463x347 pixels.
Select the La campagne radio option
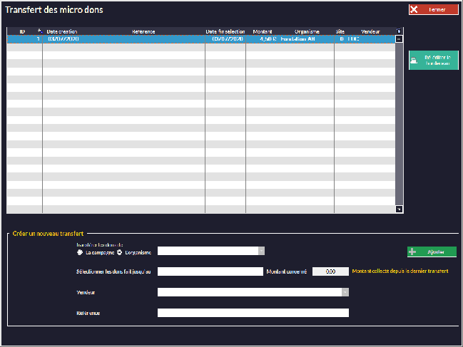coord(80,252)
